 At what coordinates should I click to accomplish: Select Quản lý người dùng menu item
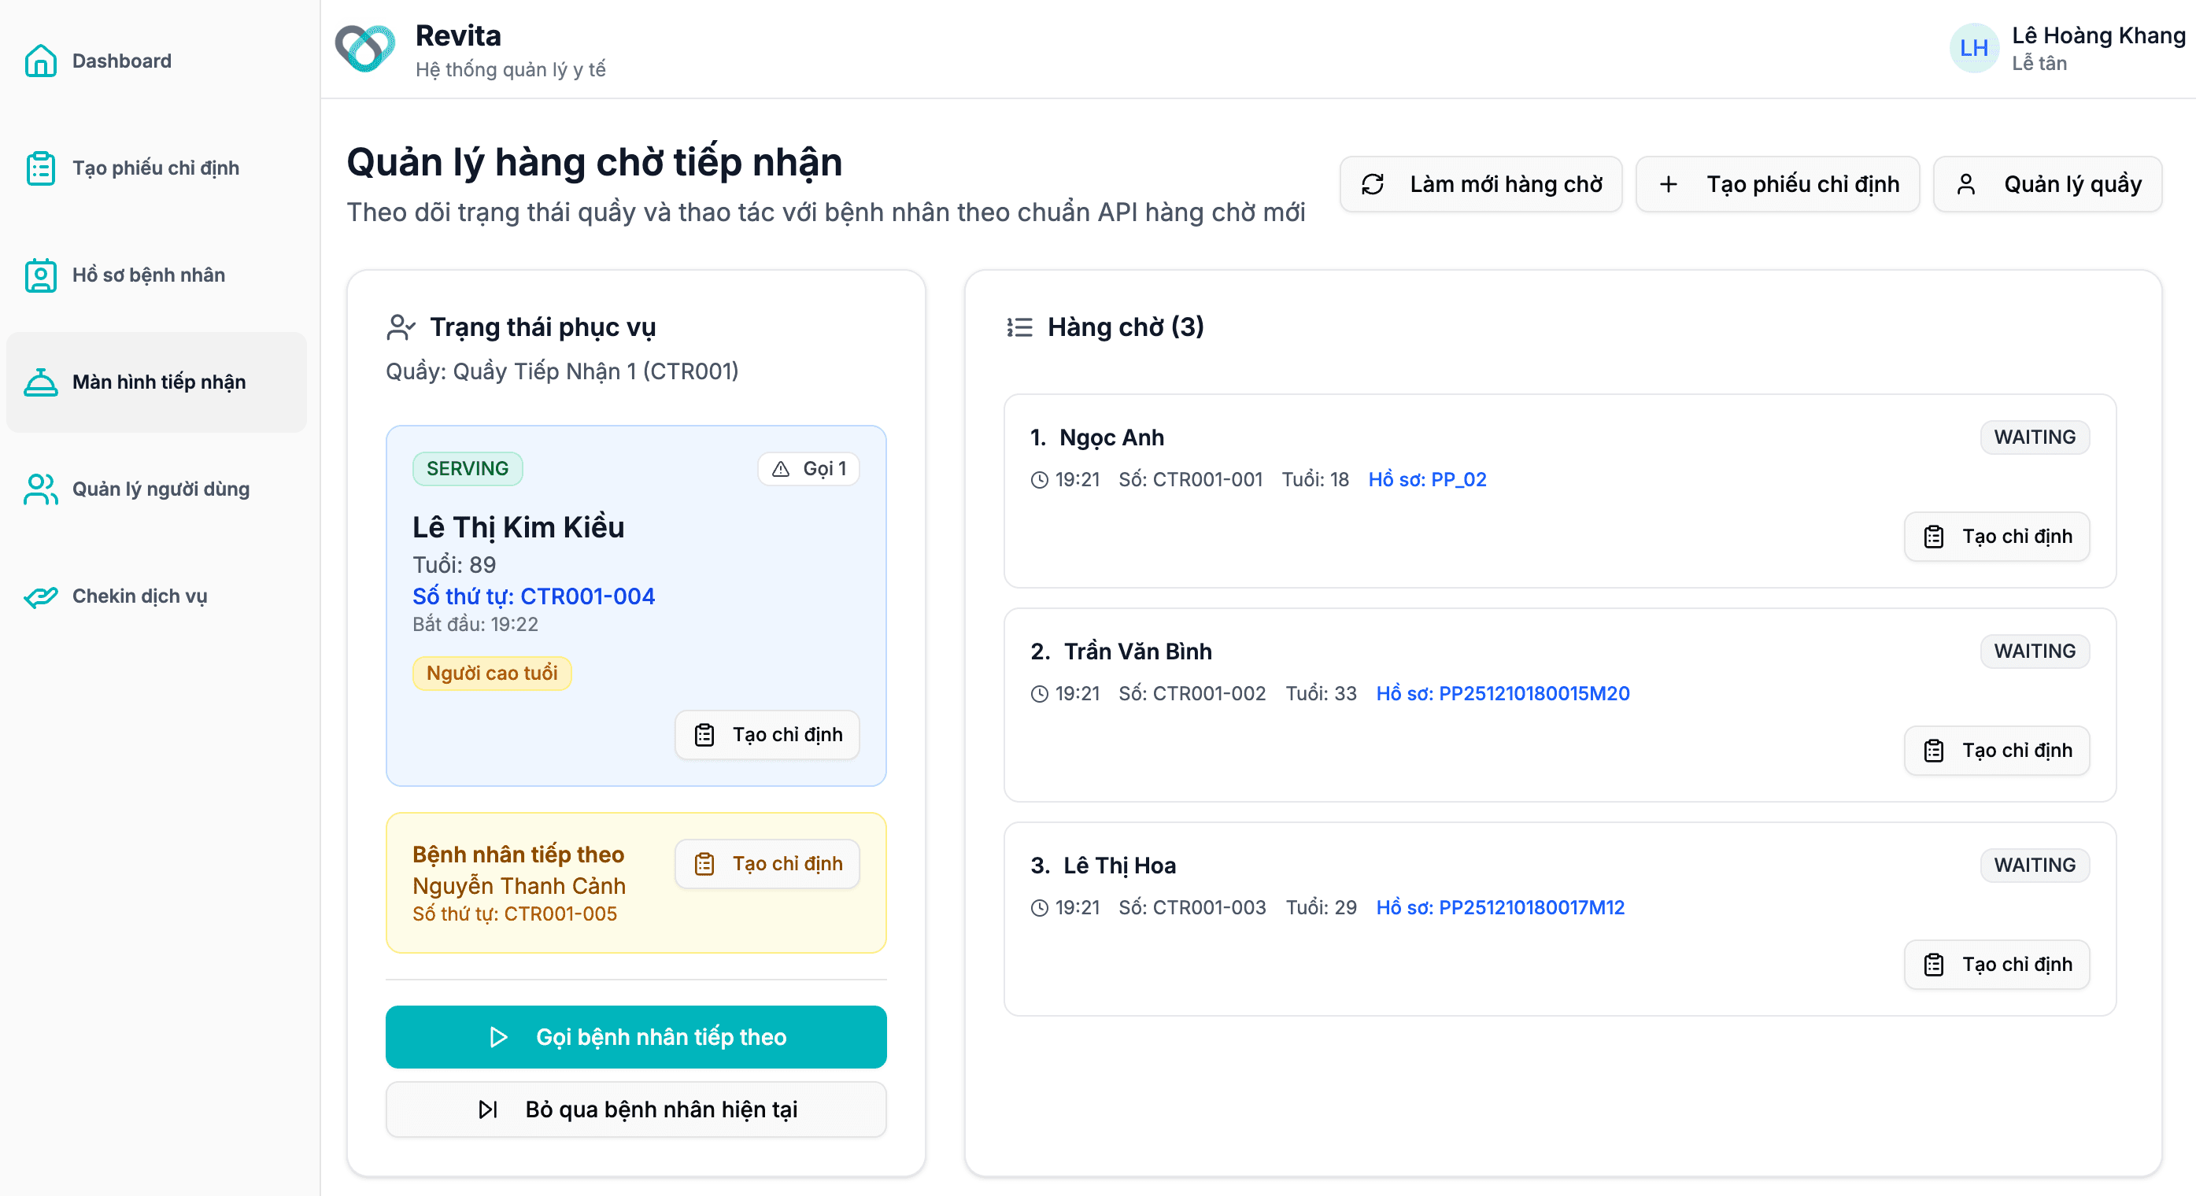[156, 489]
